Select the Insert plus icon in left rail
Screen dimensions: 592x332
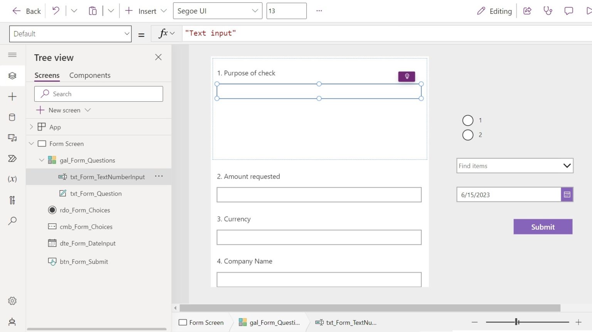13,96
